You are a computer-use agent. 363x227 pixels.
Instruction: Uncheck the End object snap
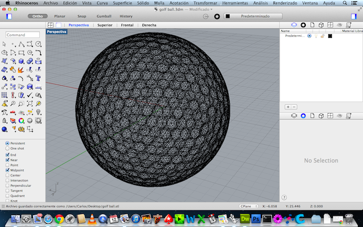[7, 155]
